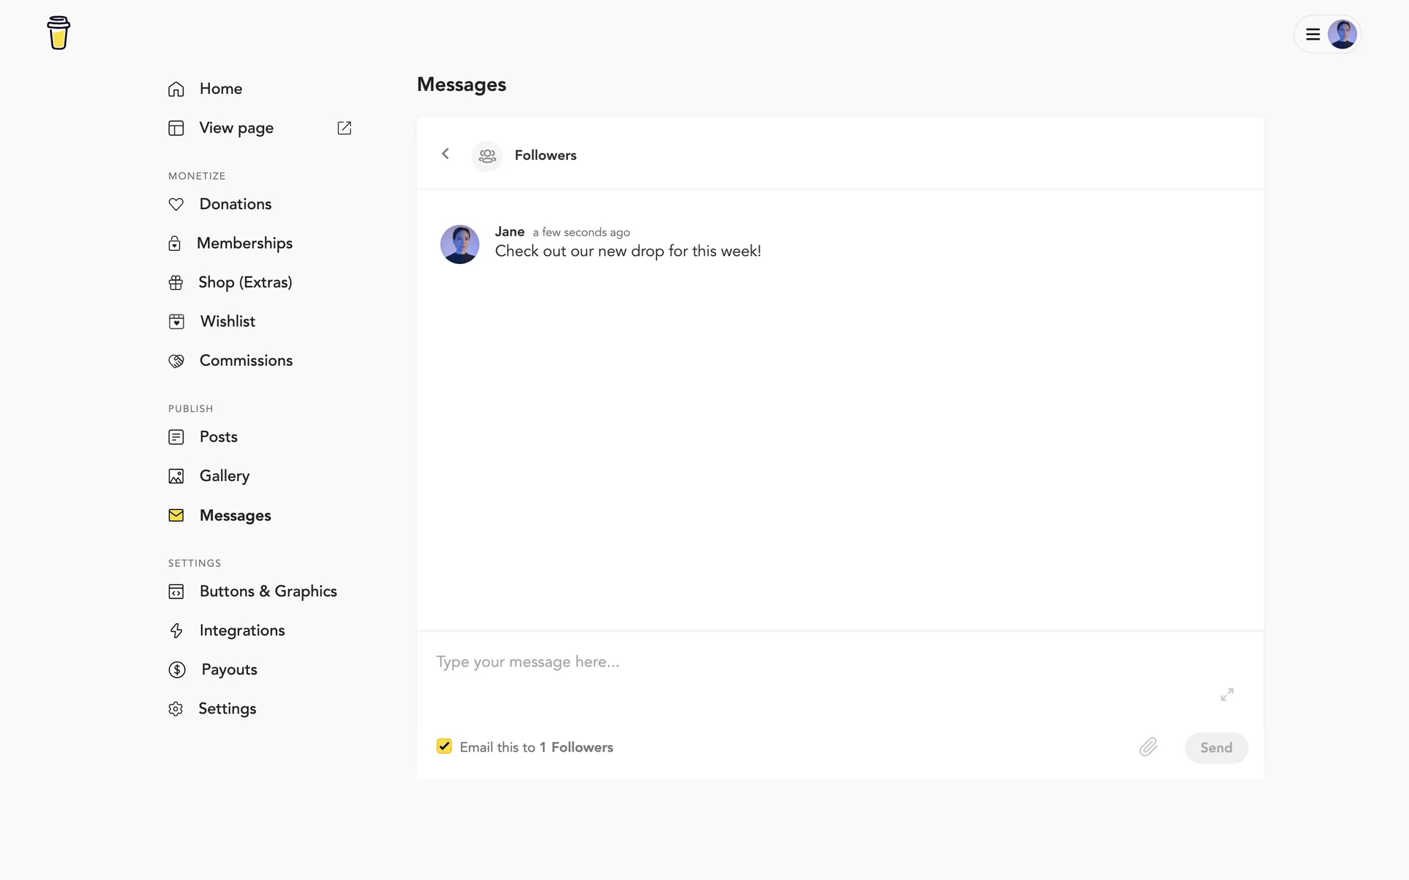Navigate to Gallery in sidebar
Screen dimensions: 1409x880
(x=224, y=476)
